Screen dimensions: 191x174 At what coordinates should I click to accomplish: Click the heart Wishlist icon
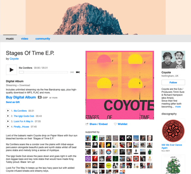point(115,124)
